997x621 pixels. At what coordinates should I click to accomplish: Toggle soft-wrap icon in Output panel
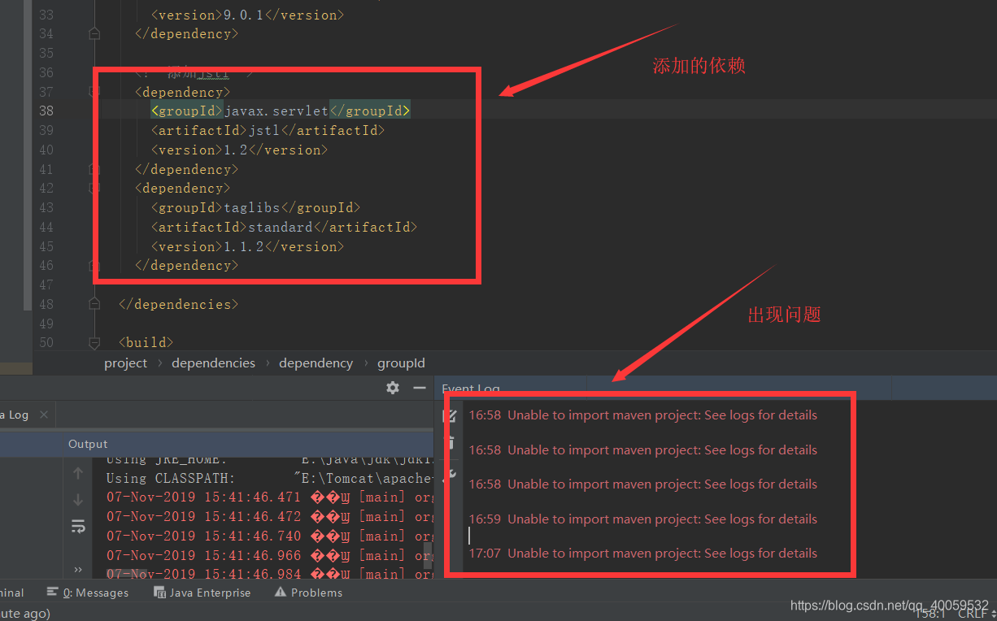point(78,526)
